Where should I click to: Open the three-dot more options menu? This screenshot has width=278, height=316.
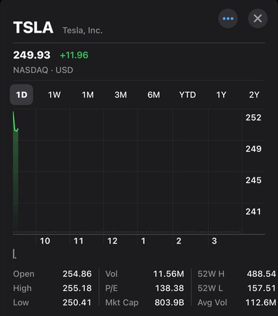click(228, 19)
